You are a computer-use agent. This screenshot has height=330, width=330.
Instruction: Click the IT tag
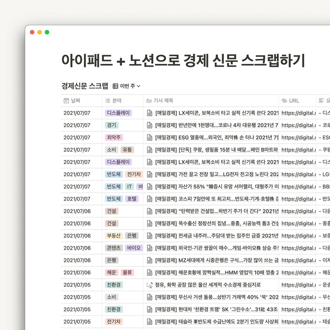point(129,187)
